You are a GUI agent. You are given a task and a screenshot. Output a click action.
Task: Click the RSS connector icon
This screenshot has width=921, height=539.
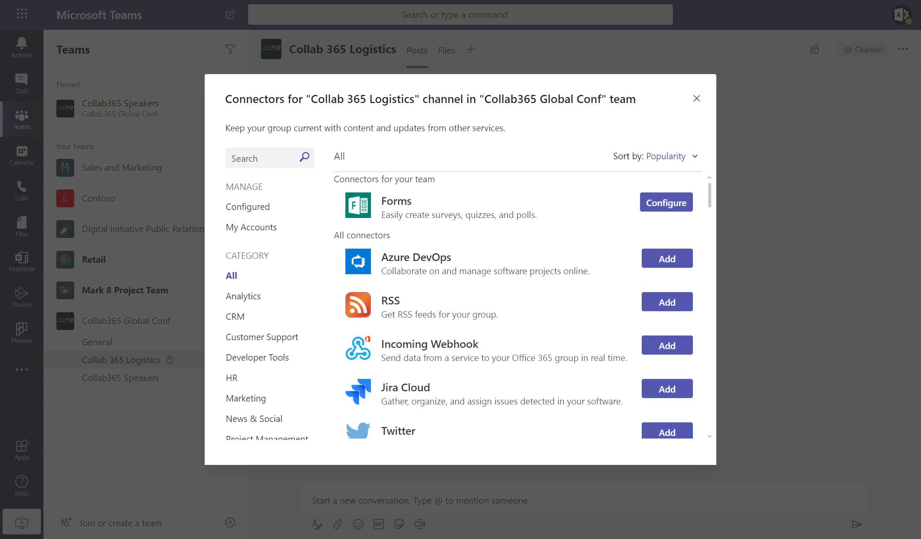[358, 305]
